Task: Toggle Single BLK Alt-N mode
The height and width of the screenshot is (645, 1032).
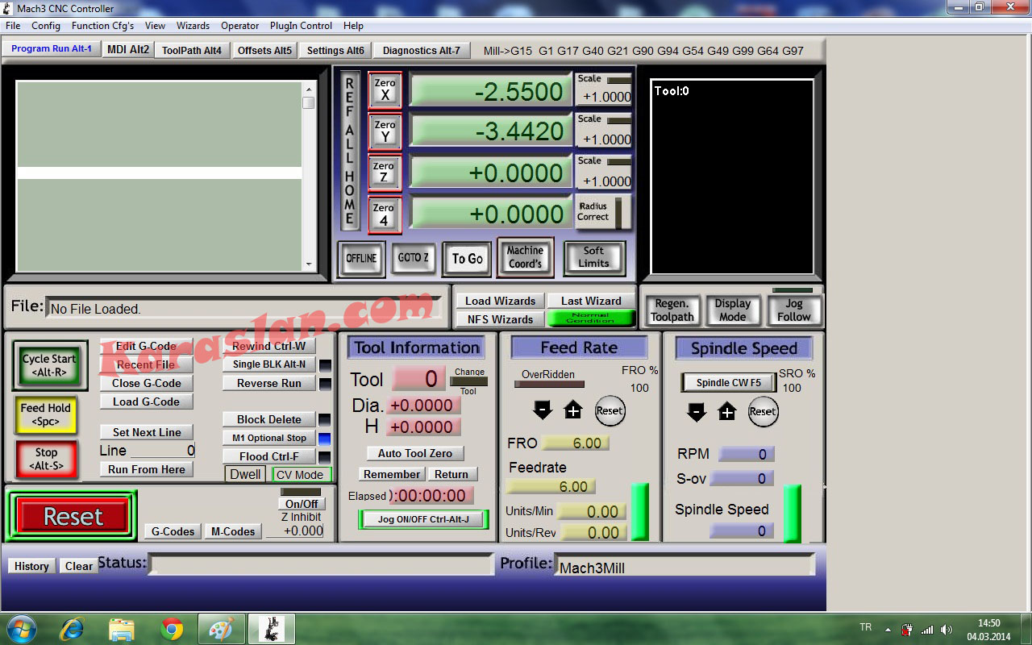Action: click(268, 364)
